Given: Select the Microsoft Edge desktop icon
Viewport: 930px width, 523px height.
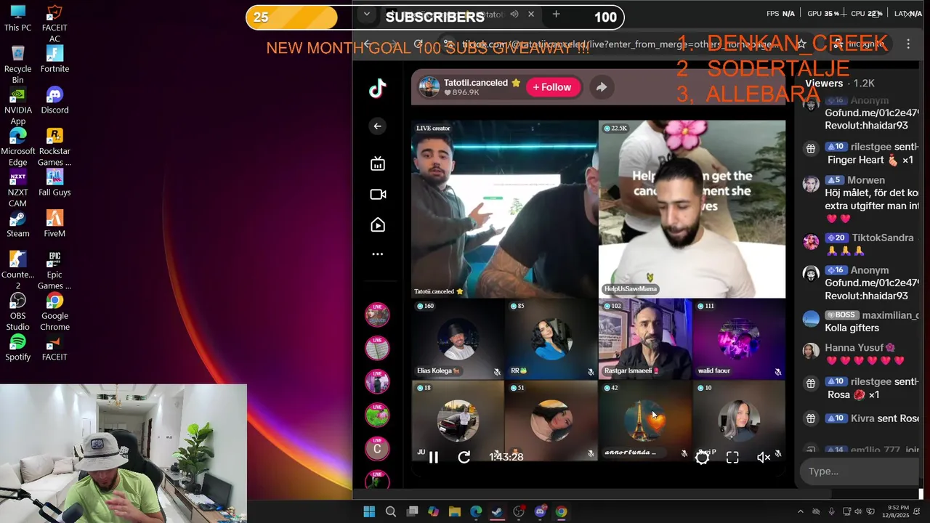Looking at the screenshot, I should pyautogui.click(x=17, y=147).
